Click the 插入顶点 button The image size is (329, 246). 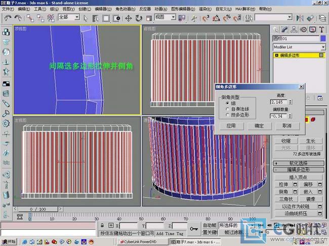pos(298,177)
